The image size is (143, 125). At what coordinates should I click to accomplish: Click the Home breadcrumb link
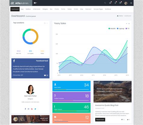(x=121, y=16)
